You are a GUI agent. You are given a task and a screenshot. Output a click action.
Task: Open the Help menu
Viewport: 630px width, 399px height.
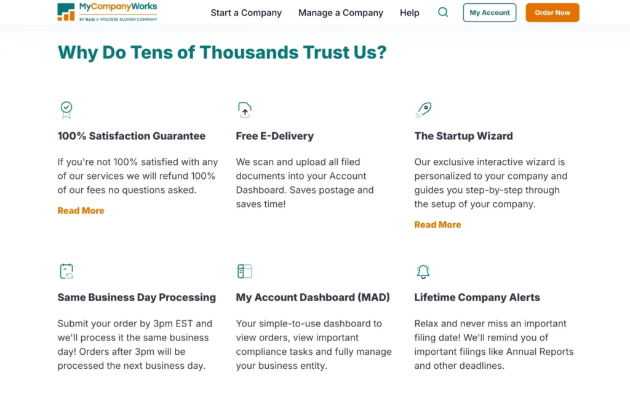pyautogui.click(x=409, y=12)
